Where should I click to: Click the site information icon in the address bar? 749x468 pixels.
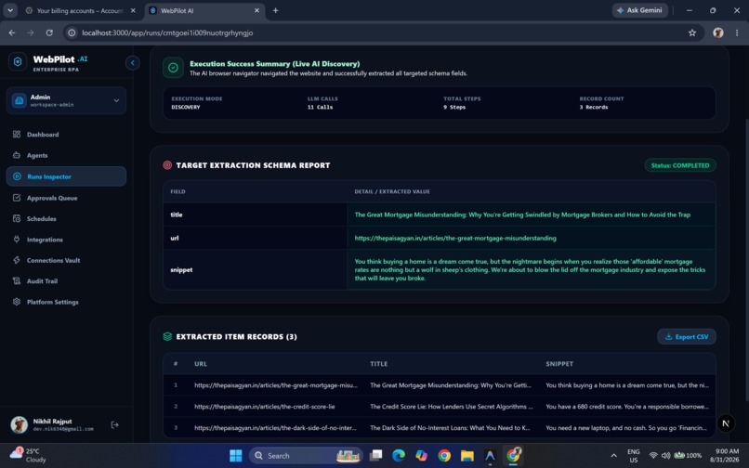pos(72,32)
